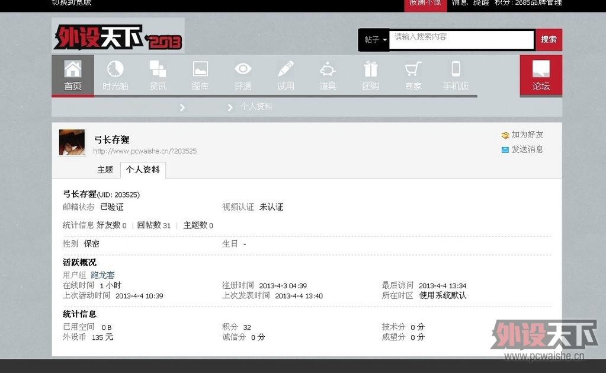This screenshot has height=373, width=606.
Task: Select the 个人资料 profile tab
Action: (x=143, y=170)
